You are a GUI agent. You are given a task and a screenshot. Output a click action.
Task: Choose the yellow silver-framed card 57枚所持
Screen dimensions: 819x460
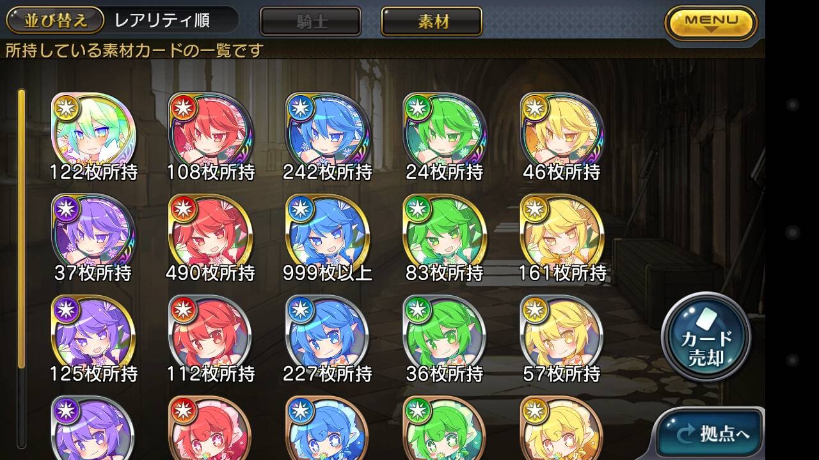pyautogui.click(x=562, y=337)
